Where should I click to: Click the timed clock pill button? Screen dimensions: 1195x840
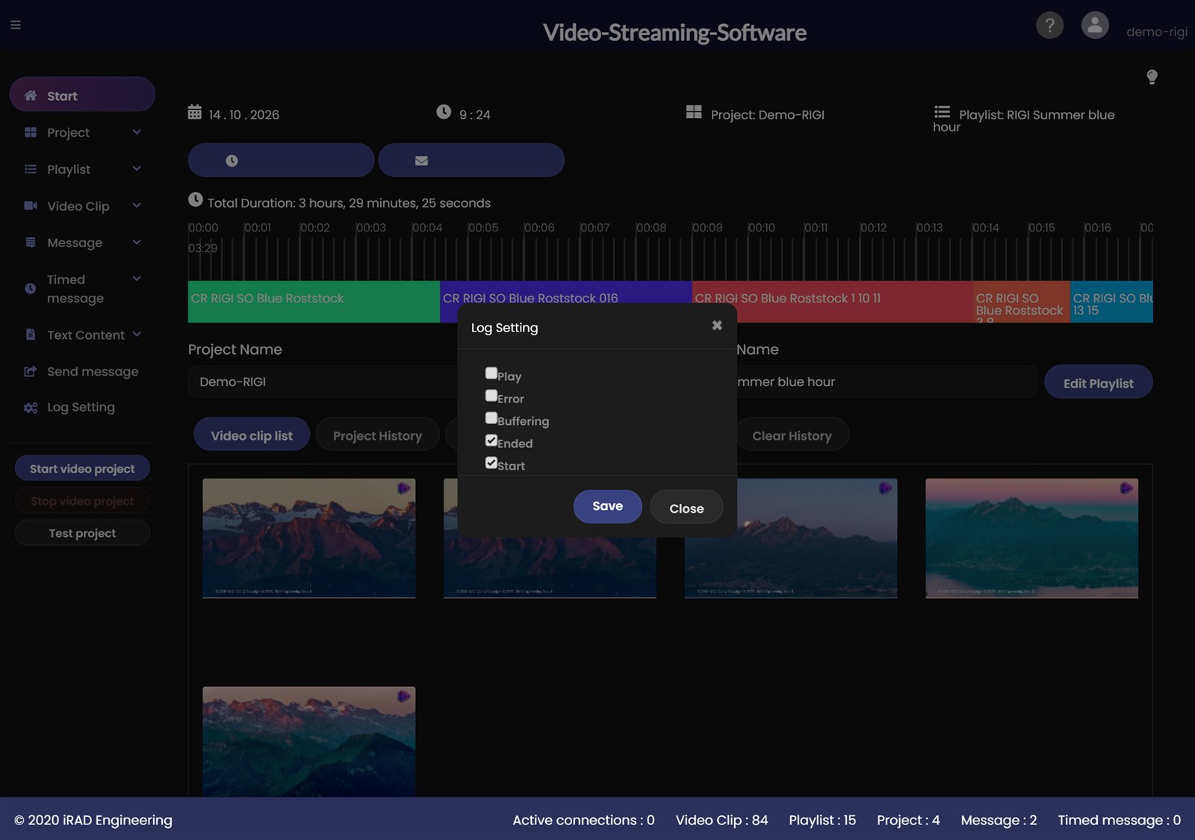point(281,161)
